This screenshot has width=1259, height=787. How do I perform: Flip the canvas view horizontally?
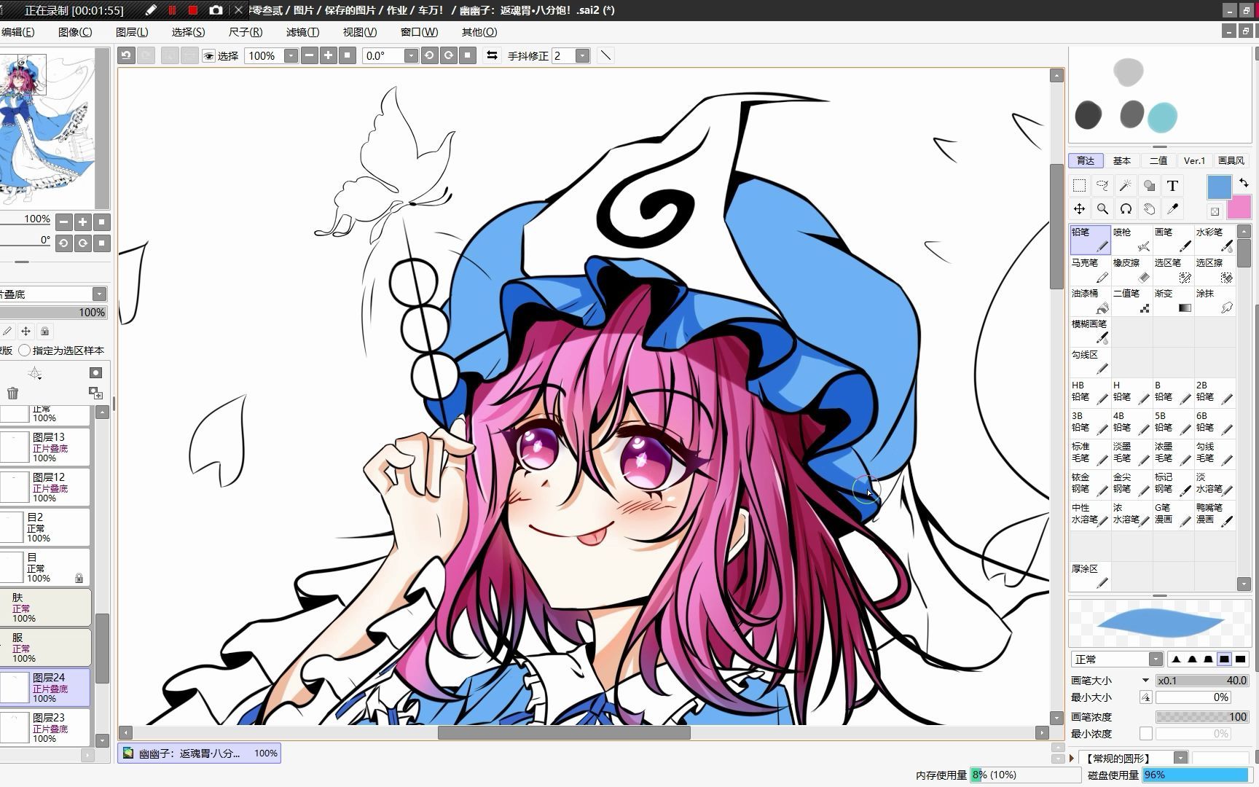492,55
